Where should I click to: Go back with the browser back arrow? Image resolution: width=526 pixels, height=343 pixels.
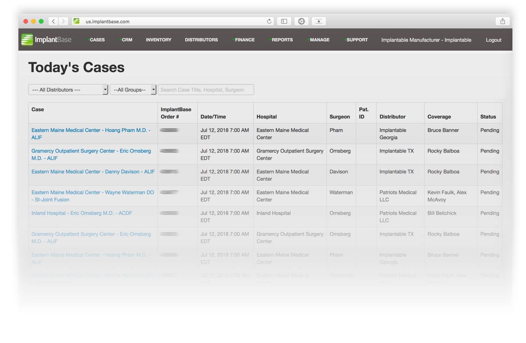coord(53,21)
